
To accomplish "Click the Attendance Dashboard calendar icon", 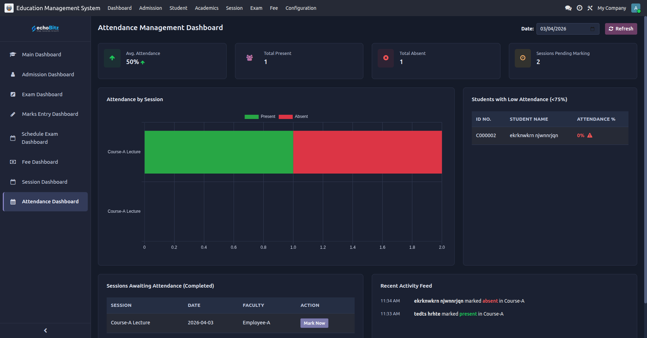I will [x=13, y=202].
